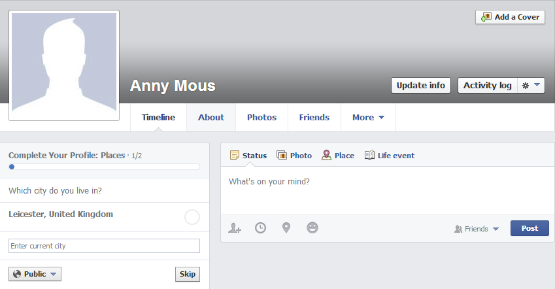Click the location pin icon in composer

point(286,228)
